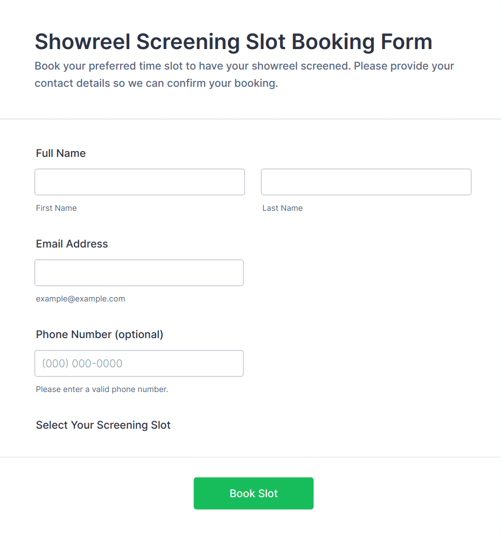Viewport: 501px width, 536px height.
Task: Click the Email Address input field
Action: [139, 273]
